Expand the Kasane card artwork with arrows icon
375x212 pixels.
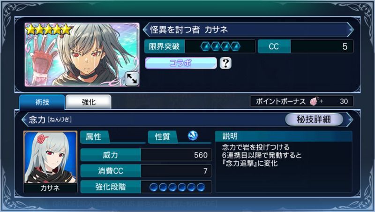[x=132, y=78]
